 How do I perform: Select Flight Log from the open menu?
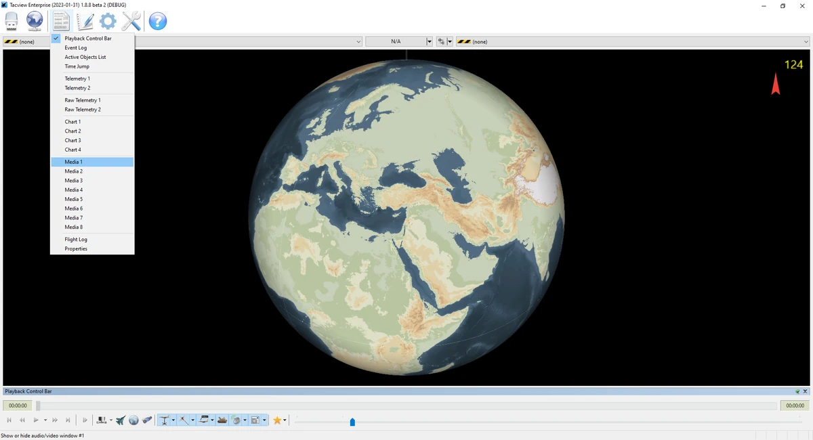coord(75,239)
